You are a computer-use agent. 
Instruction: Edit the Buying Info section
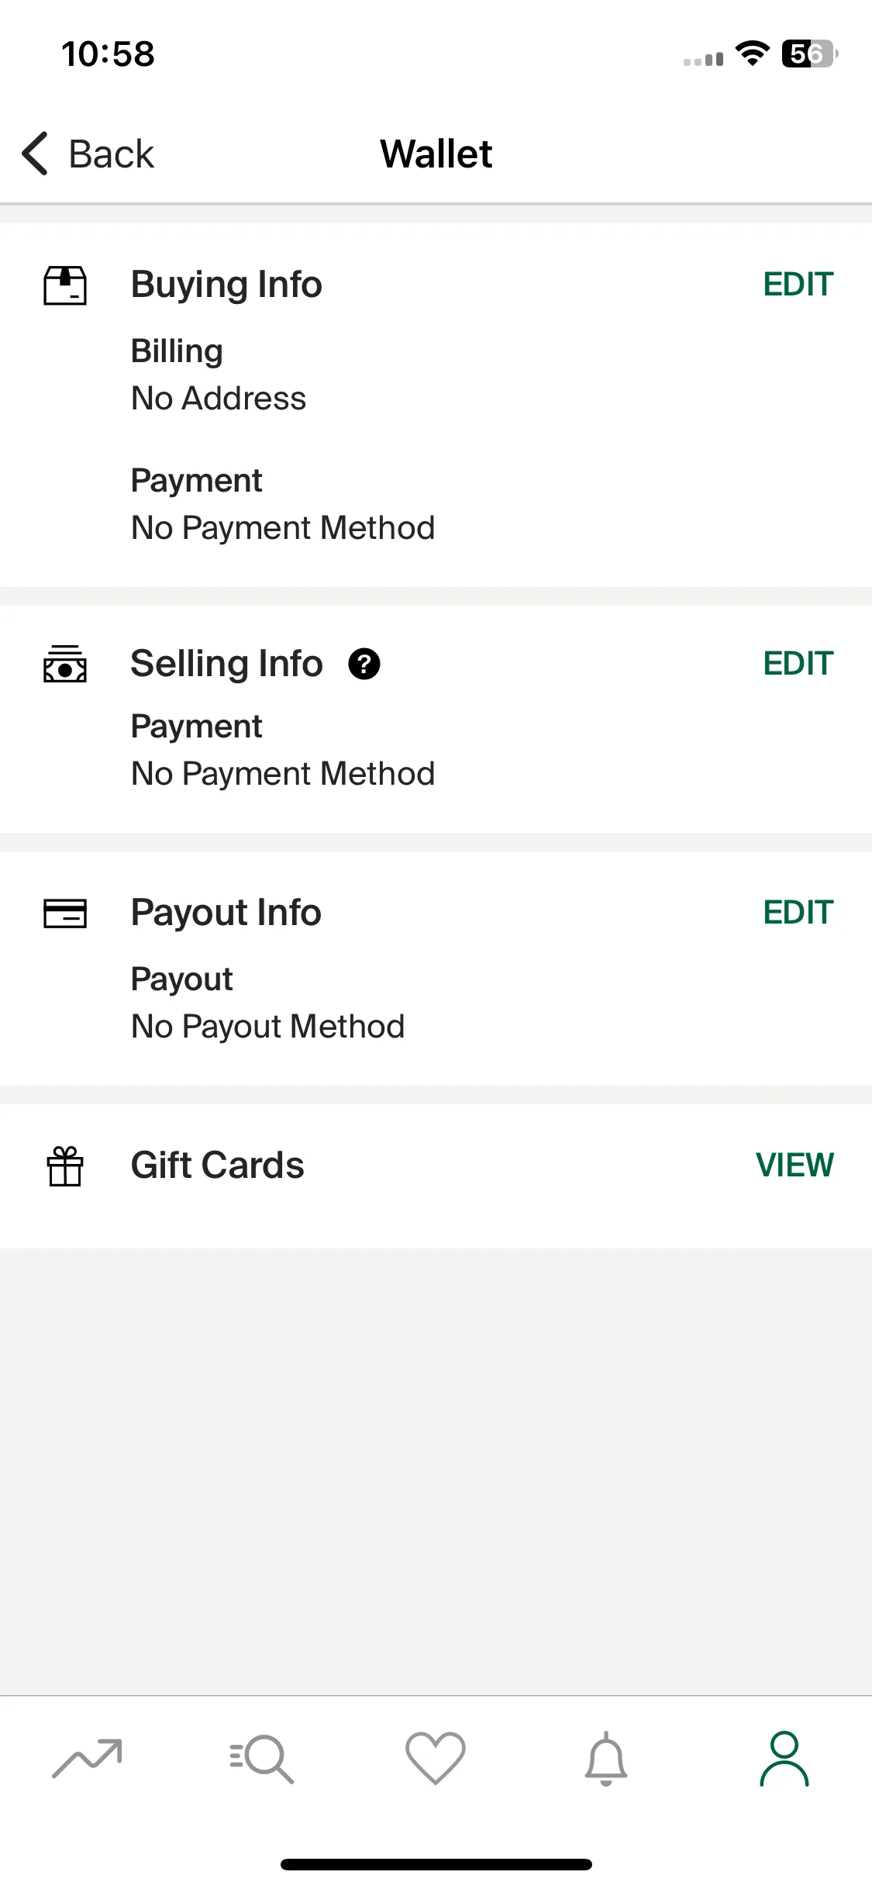coord(798,285)
